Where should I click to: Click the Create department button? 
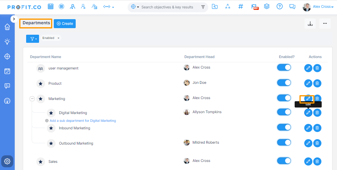click(65, 24)
